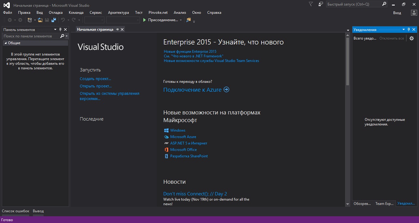Click the Find in Files toolbar icon
This screenshot has width=419, height=223.
(188, 20)
